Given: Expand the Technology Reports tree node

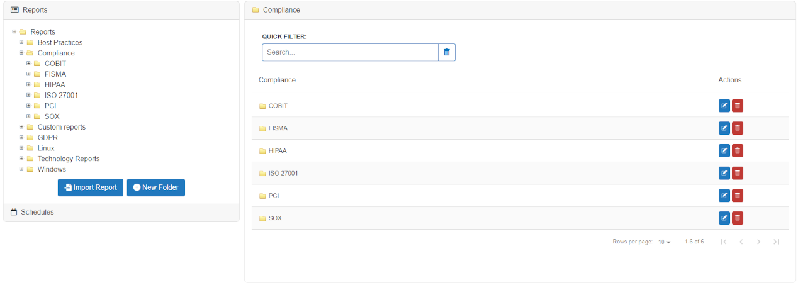Looking at the screenshot, I should (21, 159).
